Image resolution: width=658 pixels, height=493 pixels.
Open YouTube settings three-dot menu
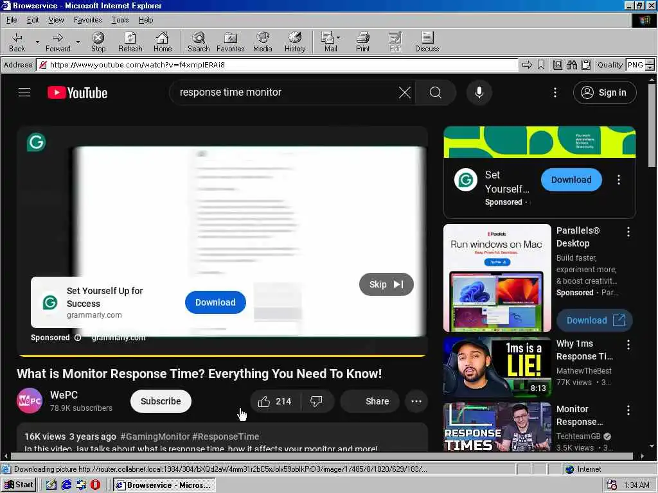tap(555, 92)
